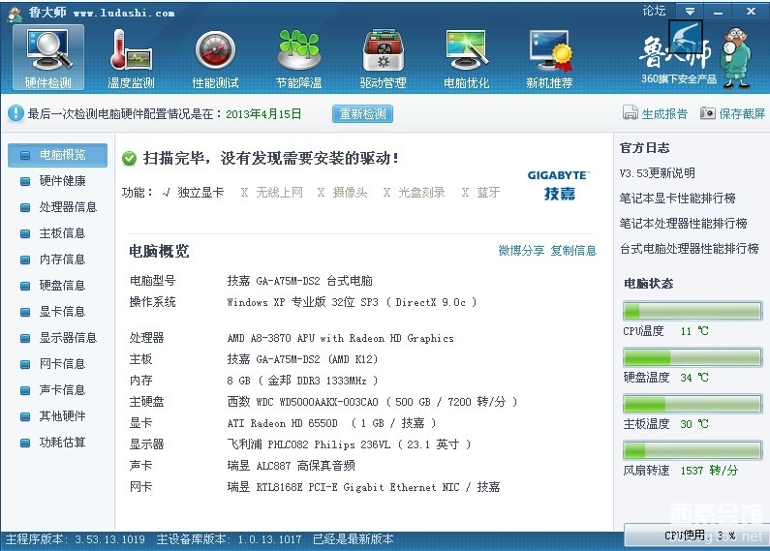Click the WDC WD5000AAKX hard disk value
The width and height of the screenshot is (770, 551).
tap(372, 402)
